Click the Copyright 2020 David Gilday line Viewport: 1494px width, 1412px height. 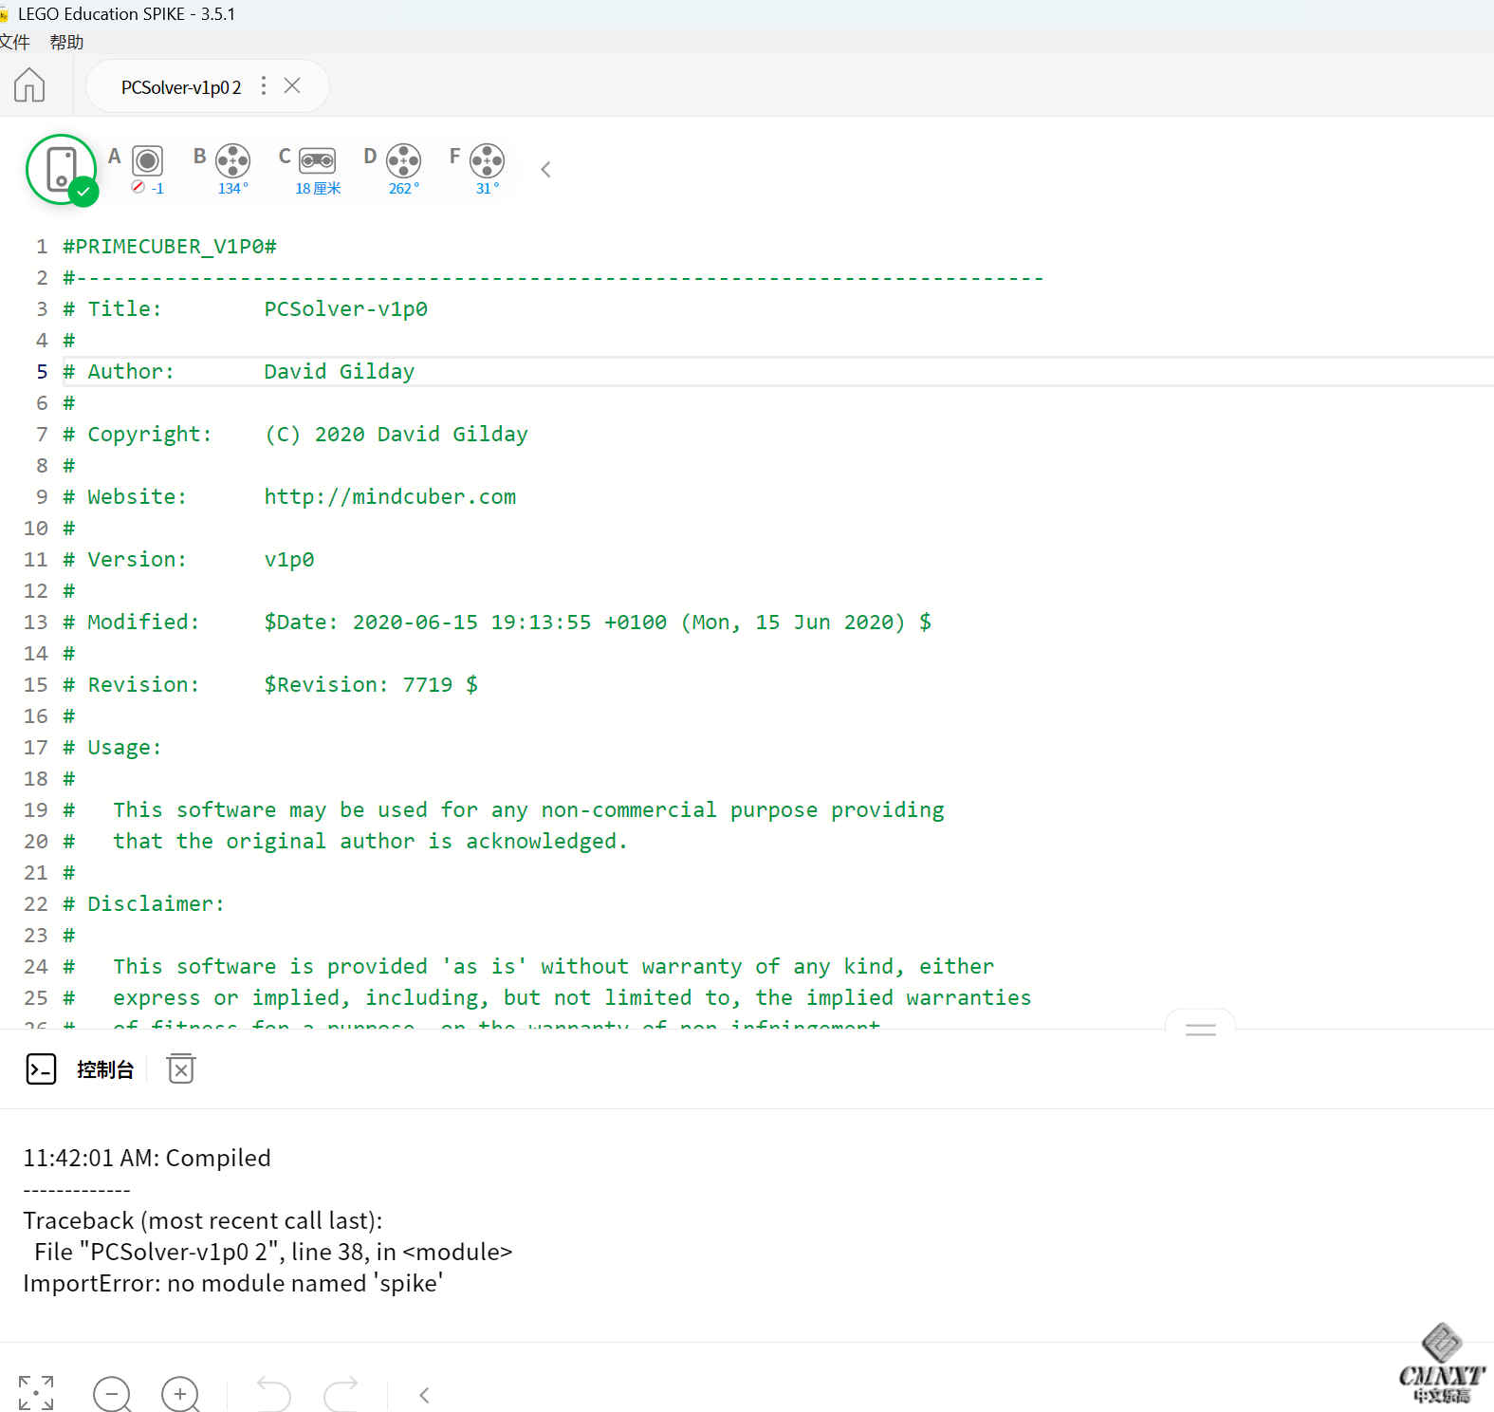(x=295, y=435)
